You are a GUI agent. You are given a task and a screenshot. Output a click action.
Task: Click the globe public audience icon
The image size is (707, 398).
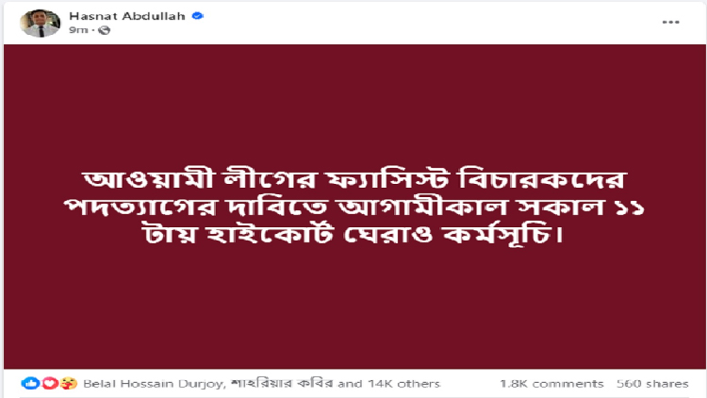(104, 30)
